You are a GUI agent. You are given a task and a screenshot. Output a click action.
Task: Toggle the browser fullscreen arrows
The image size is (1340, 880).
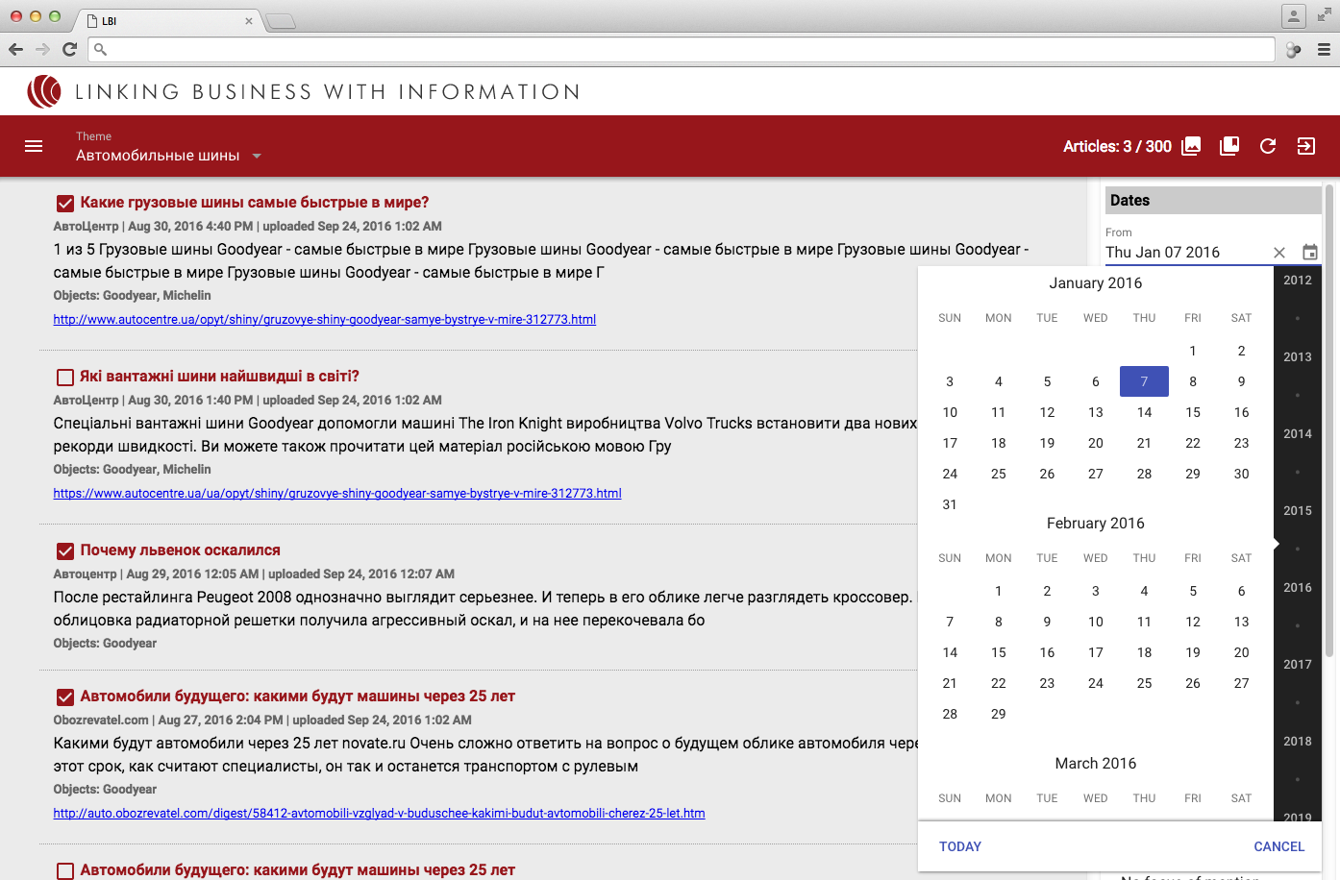click(1324, 15)
